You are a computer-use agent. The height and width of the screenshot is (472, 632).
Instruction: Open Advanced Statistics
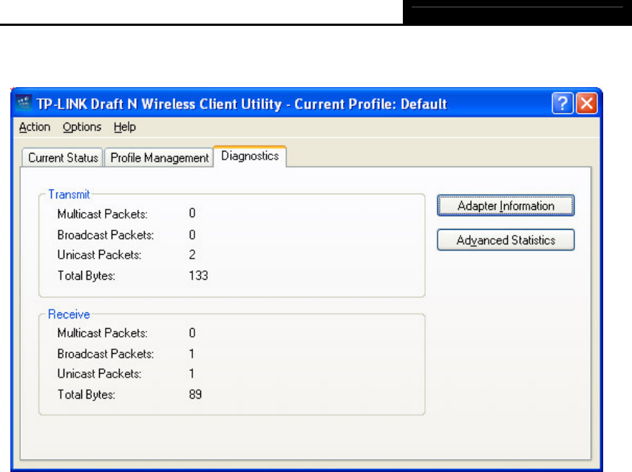[506, 240]
